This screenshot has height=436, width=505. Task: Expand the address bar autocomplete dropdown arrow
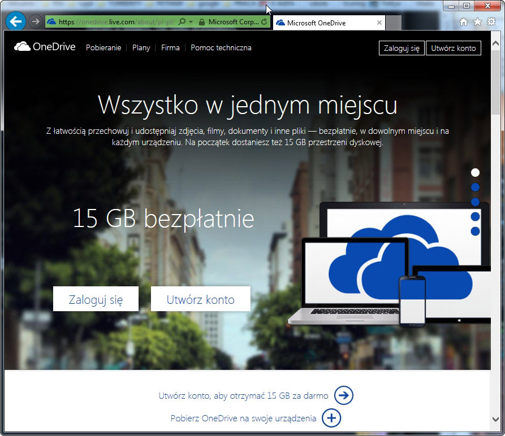(x=191, y=22)
